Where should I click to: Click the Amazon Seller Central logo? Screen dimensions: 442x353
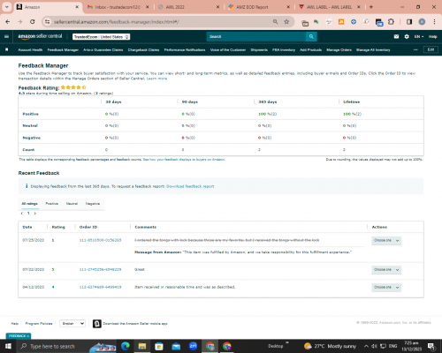[x=40, y=36]
